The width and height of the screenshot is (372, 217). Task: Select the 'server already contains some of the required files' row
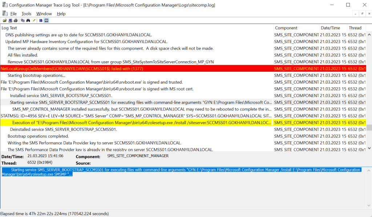[x=183, y=48]
